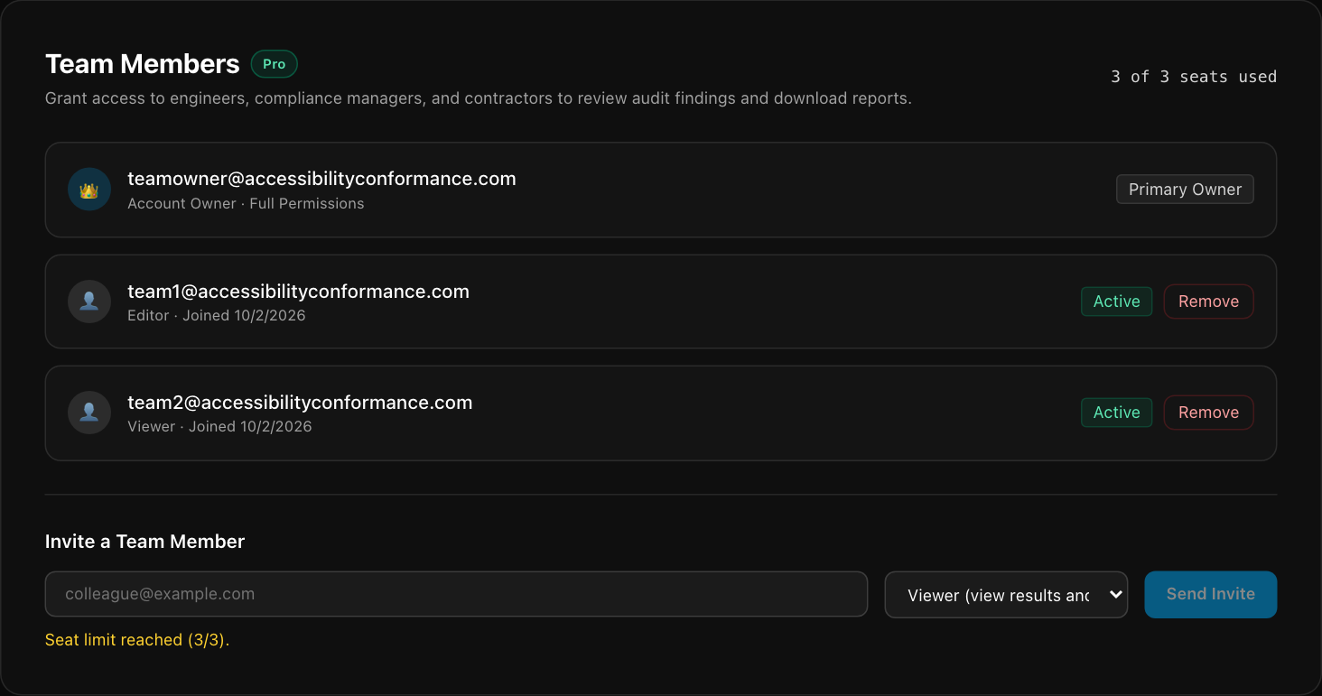Click the Active badge for team1
The height and width of the screenshot is (696, 1322).
pos(1116,302)
